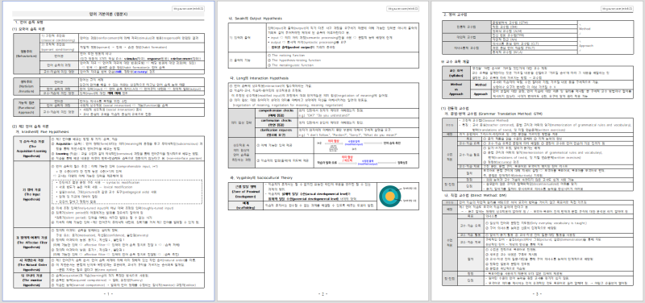
Task: Click the Functional Approach cell on page 1
Action: coord(27,107)
